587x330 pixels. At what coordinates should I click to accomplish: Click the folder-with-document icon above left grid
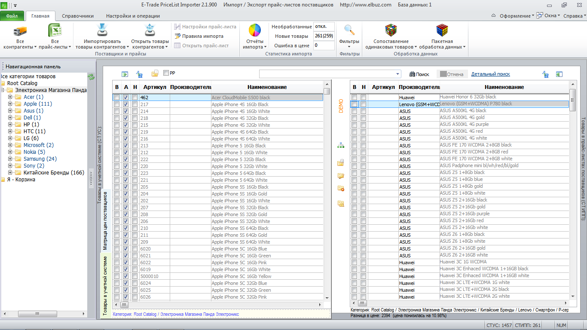point(155,73)
